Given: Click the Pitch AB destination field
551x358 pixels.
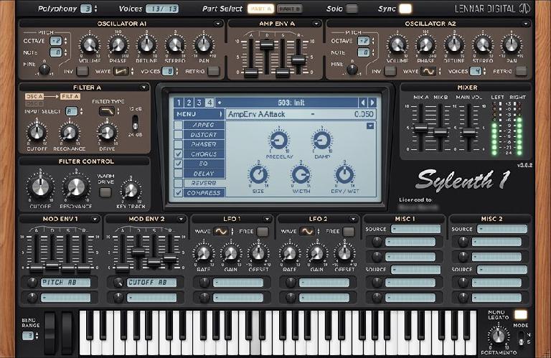Looking at the screenshot, I should tap(66, 283).
